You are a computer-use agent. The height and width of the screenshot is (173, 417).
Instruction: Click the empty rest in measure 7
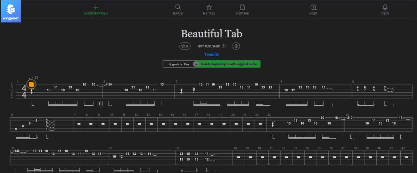click(79, 124)
